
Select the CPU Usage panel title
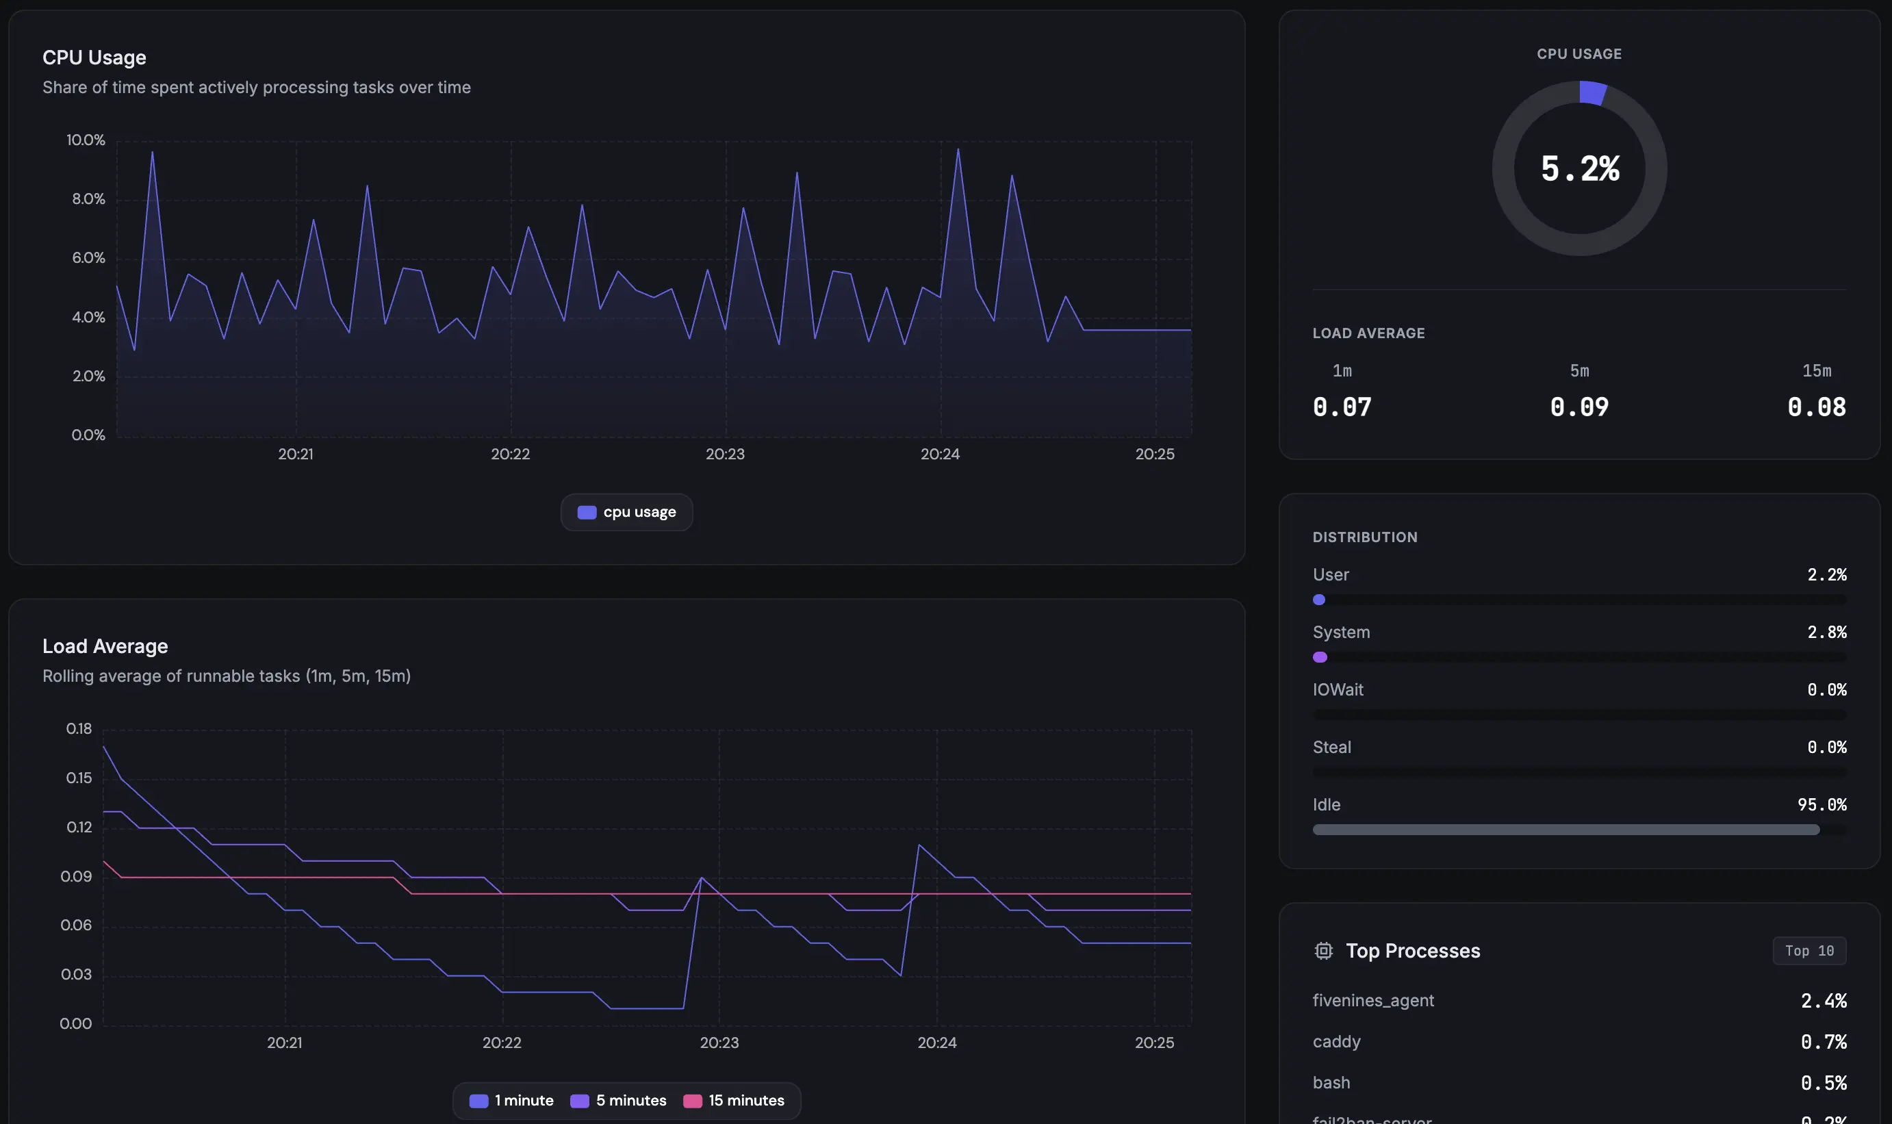(94, 57)
